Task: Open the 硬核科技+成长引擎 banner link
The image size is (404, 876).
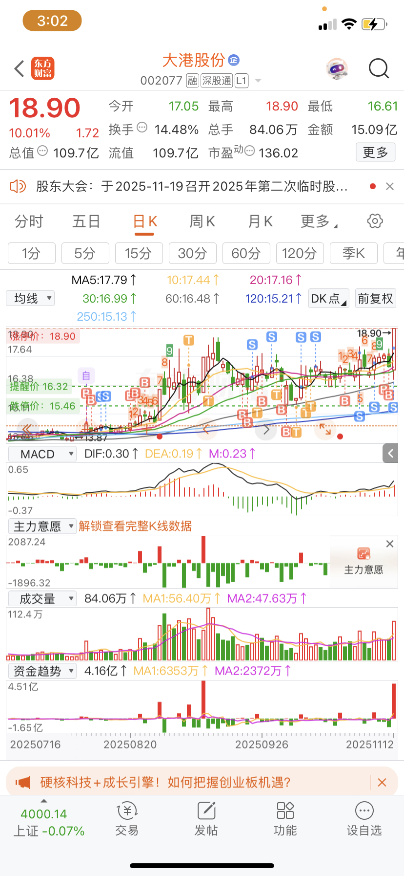Action: pos(165,782)
